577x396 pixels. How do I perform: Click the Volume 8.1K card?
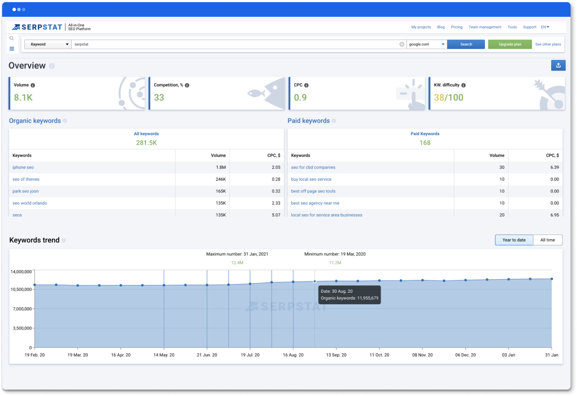[x=77, y=93]
